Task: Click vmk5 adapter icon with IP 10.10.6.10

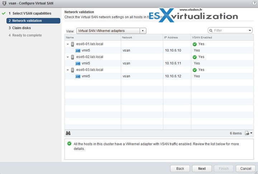Action: click(78, 50)
